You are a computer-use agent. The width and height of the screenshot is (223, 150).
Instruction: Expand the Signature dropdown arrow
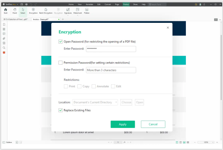68,15
